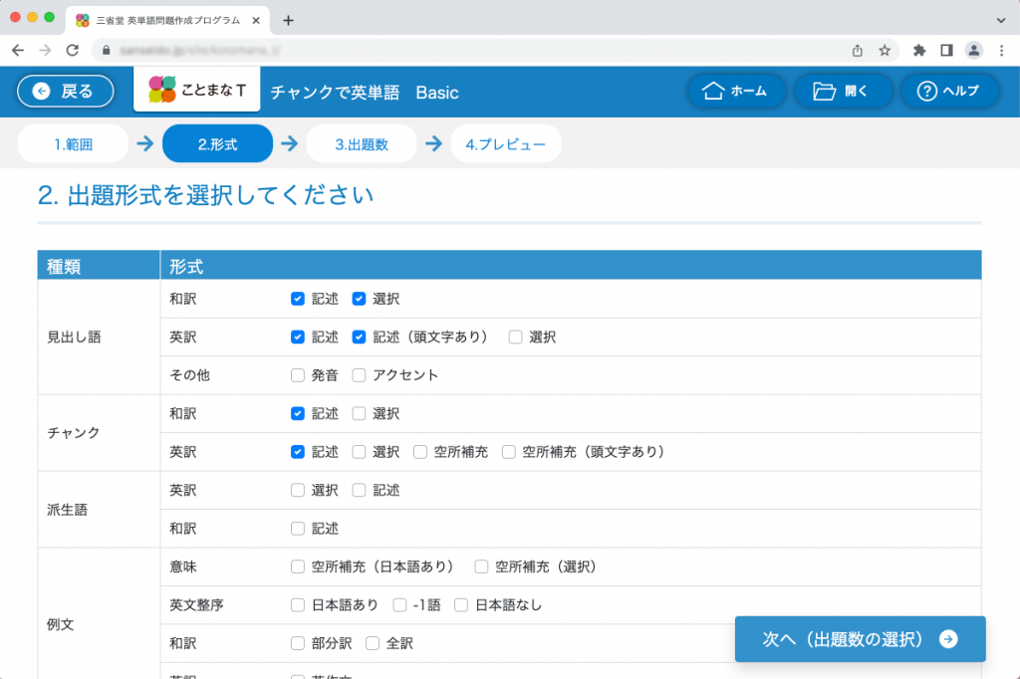Toggle the browser side panel icon

(946, 50)
